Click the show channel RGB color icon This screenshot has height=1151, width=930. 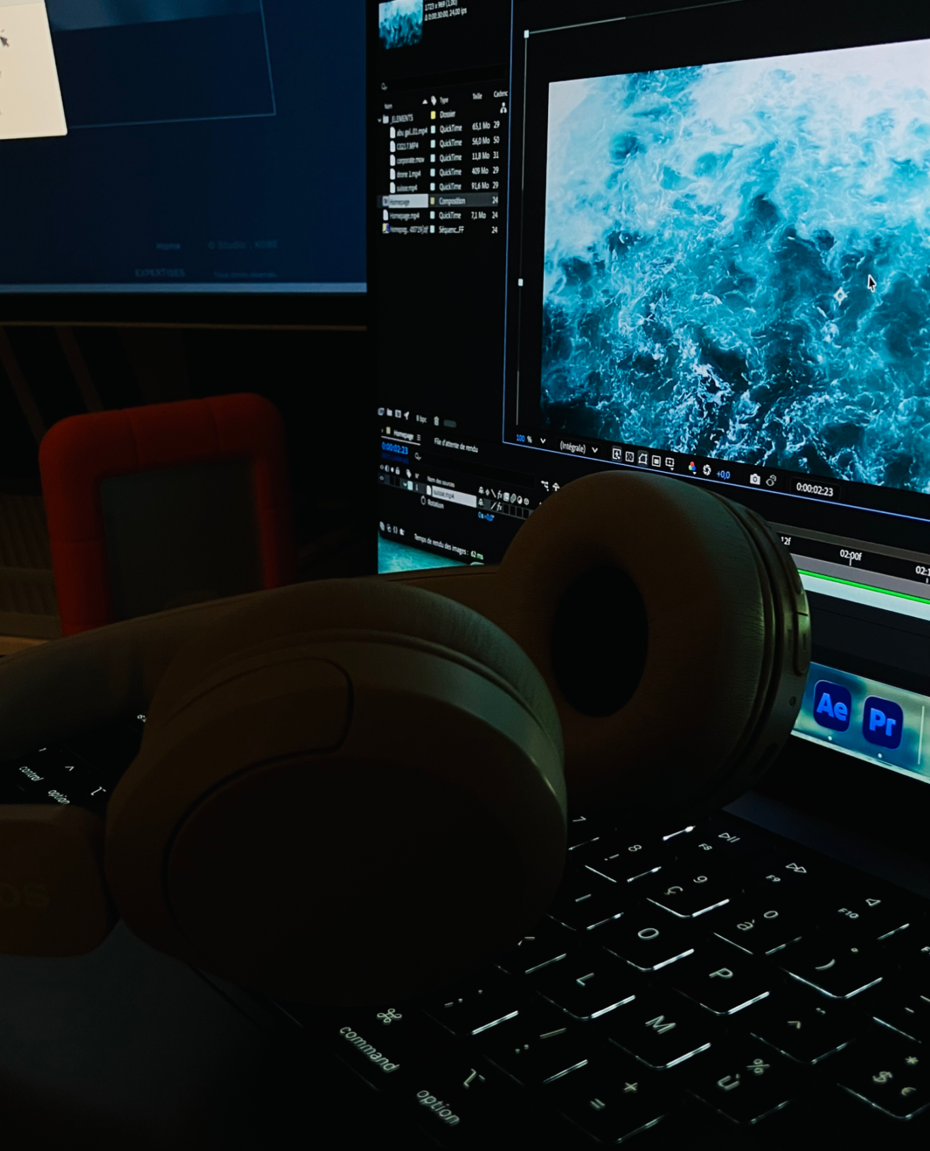point(692,467)
